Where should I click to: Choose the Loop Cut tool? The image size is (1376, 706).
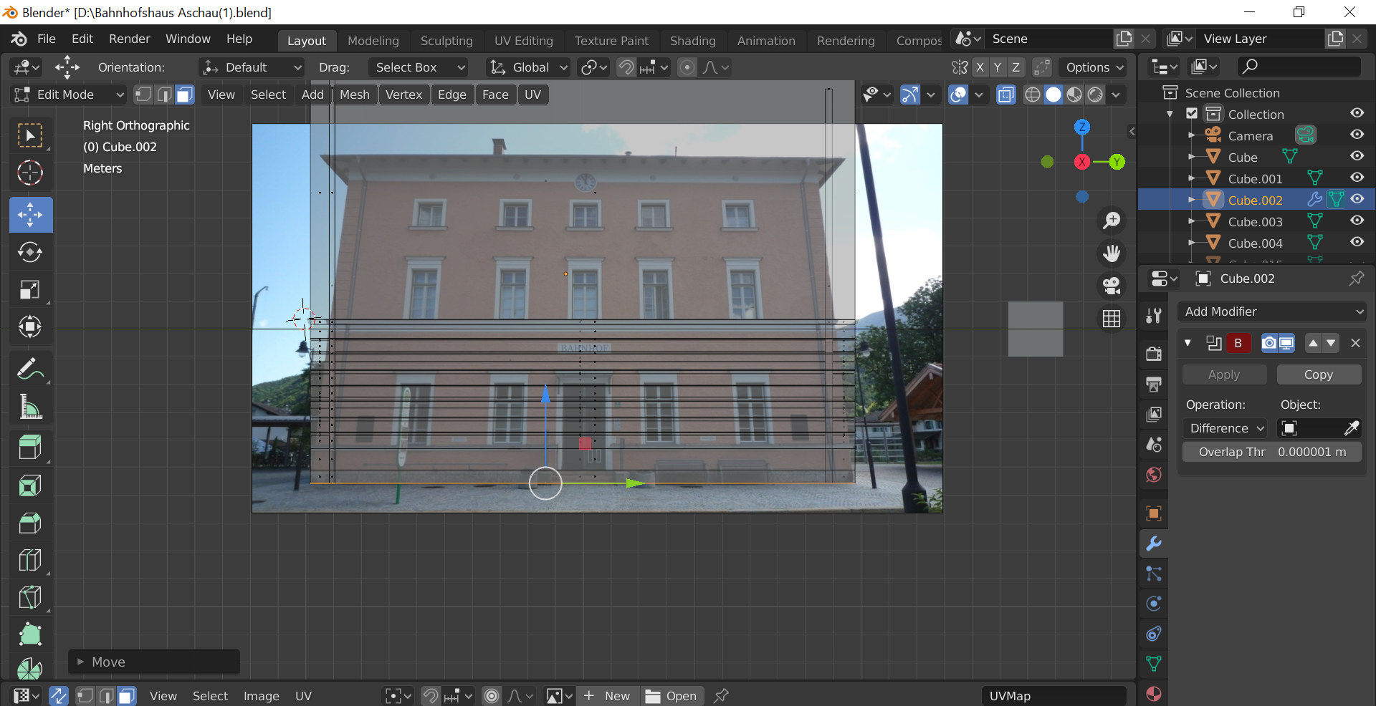[30, 560]
